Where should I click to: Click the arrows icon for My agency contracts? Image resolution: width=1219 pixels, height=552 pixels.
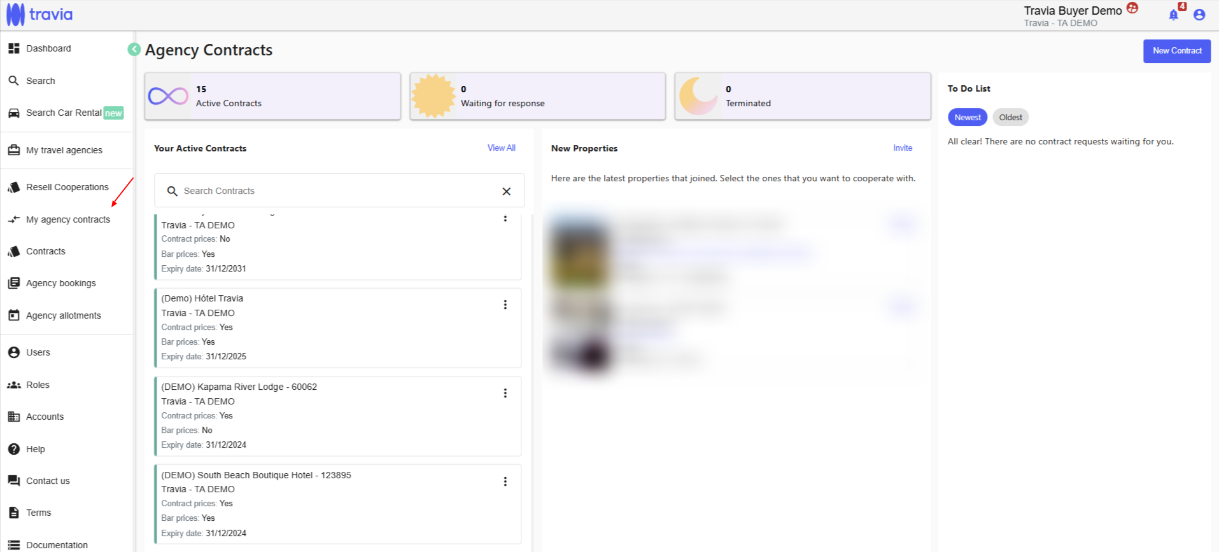[x=13, y=219]
